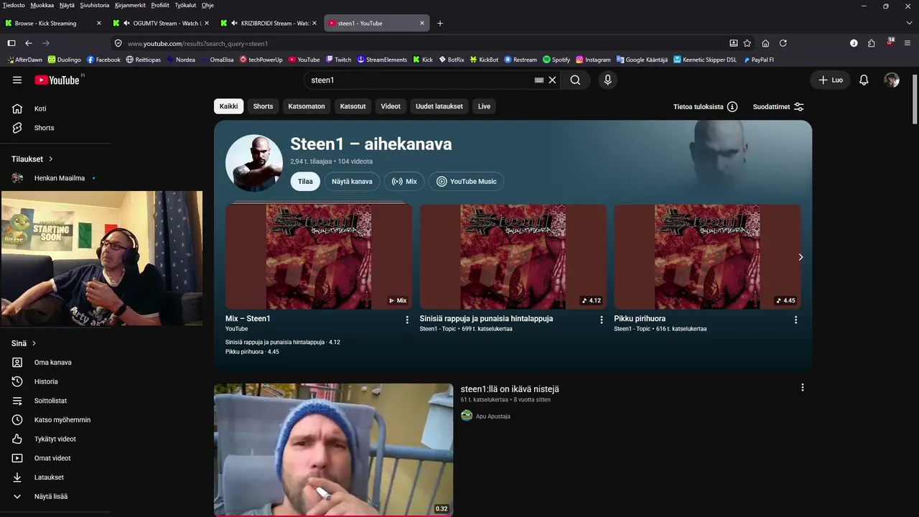
Task: Open the Instagram bookmark
Action: pos(593,60)
